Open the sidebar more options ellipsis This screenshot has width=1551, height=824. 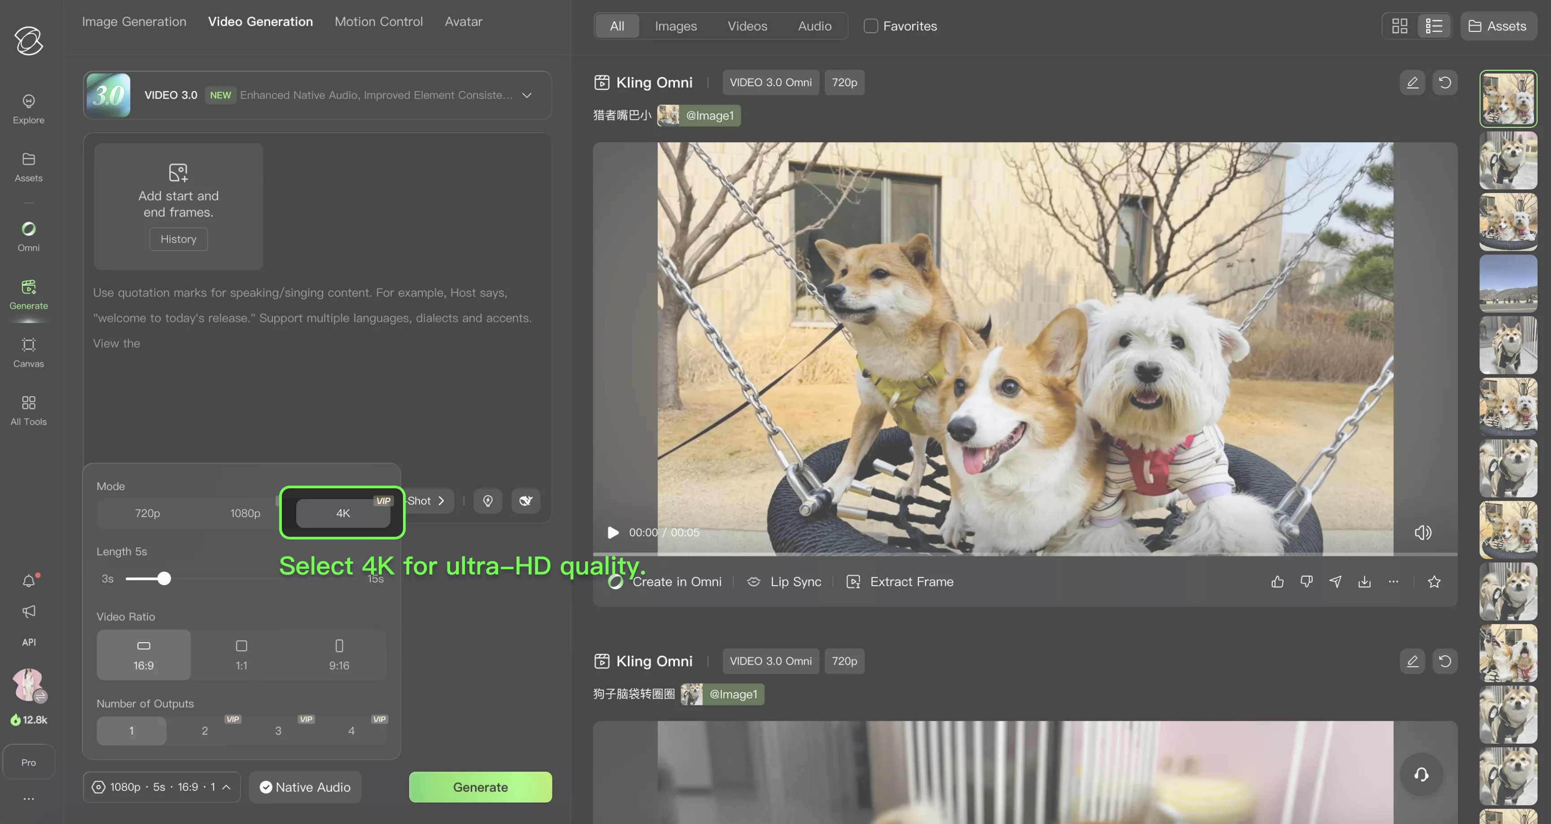point(29,799)
